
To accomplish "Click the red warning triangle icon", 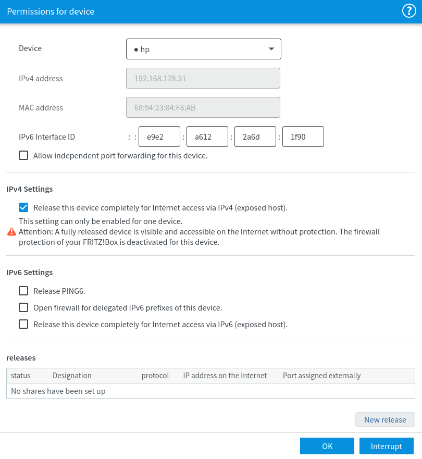I will pos(11,232).
